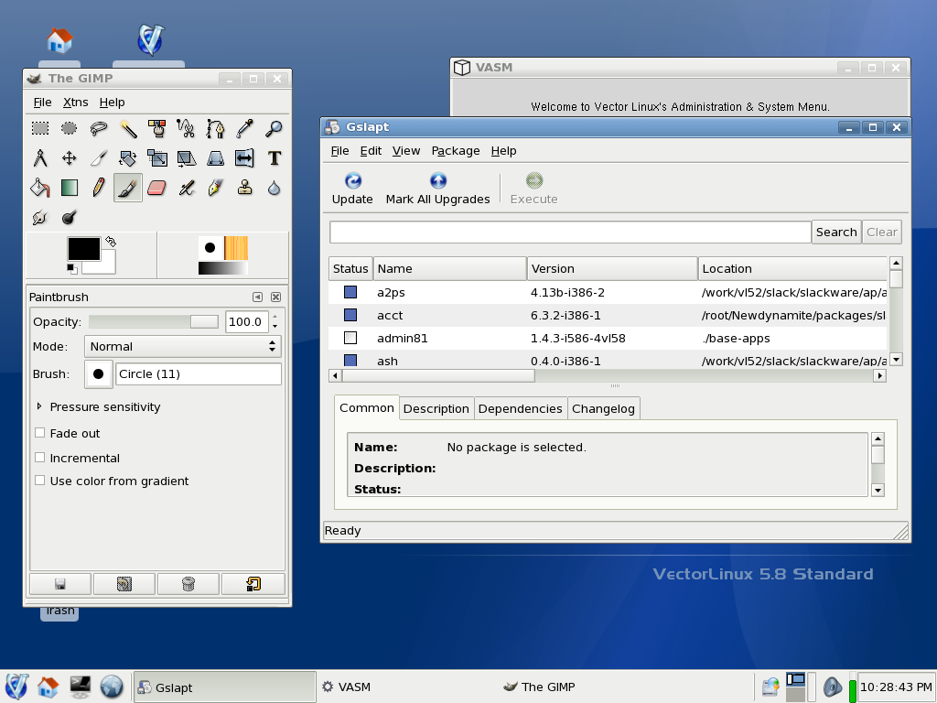
Task: Open the Mode dropdown set to Normal
Action: (182, 346)
